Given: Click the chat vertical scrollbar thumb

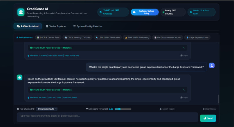Looking at the screenshot, I should pos(218,99).
